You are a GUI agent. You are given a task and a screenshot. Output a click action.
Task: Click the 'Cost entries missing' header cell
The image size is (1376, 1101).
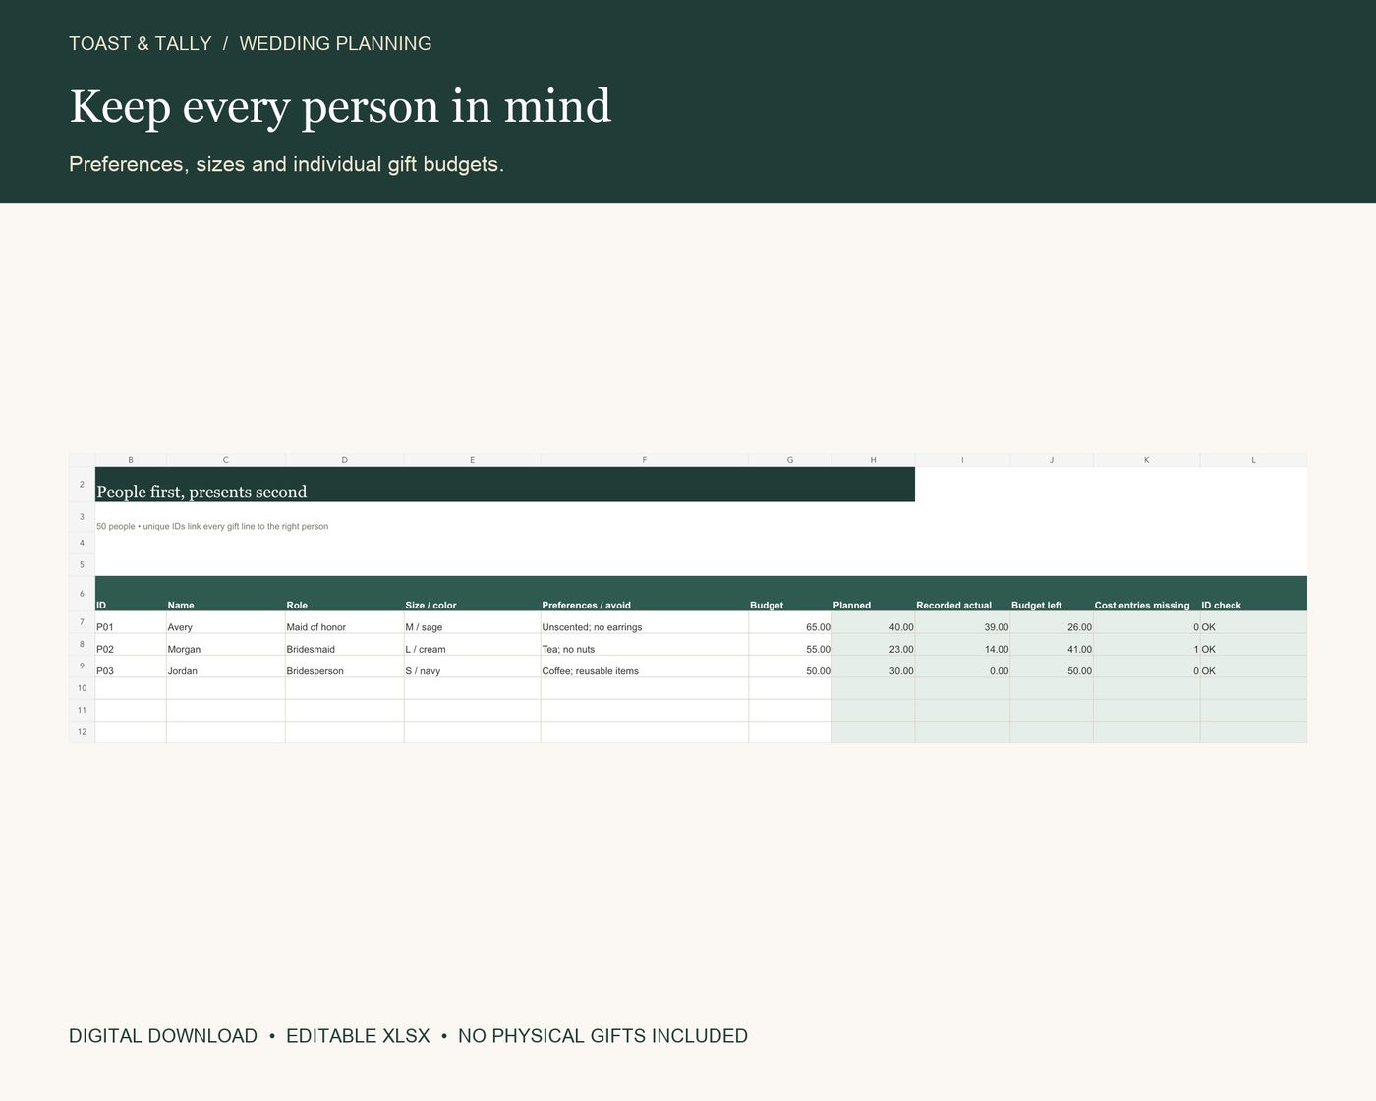(1147, 594)
